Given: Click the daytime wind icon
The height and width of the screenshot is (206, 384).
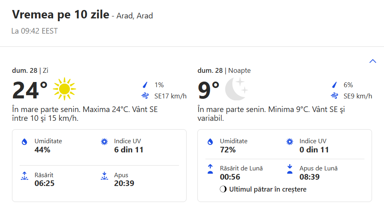Looking at the screenshot, I should click(145, 96).
